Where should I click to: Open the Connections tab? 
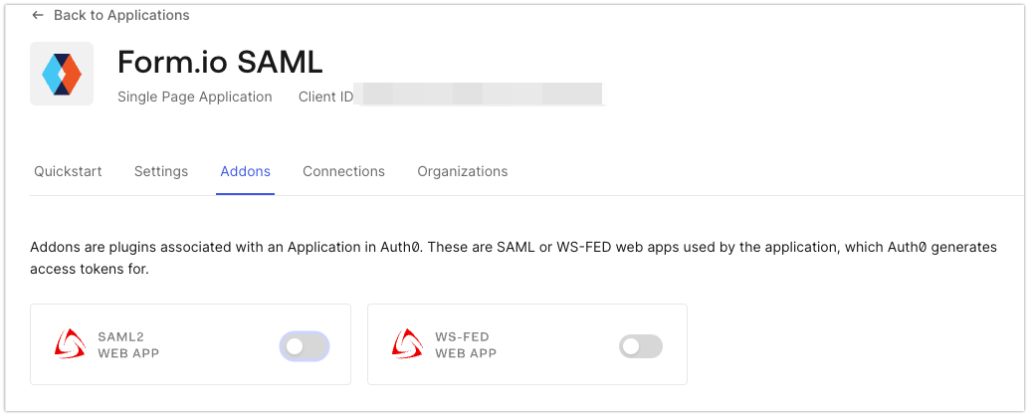tap(343, 171)
